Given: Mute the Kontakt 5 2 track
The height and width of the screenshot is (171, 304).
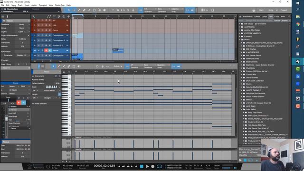Looking at the screenshot, I should point(38,46).
